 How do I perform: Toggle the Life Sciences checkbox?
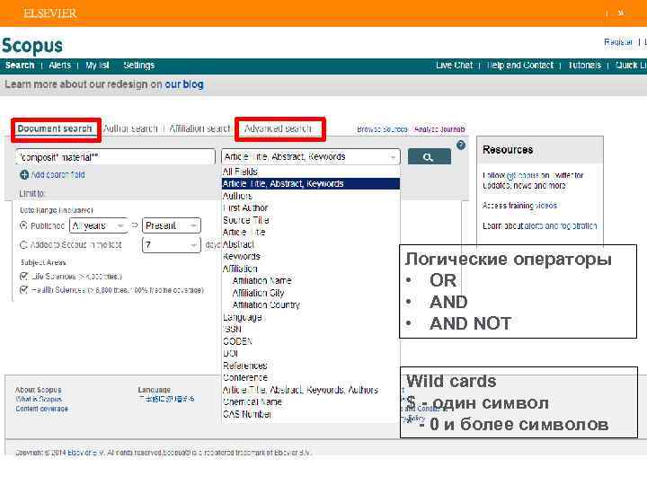pyautogui.click(x=24, y=276)
